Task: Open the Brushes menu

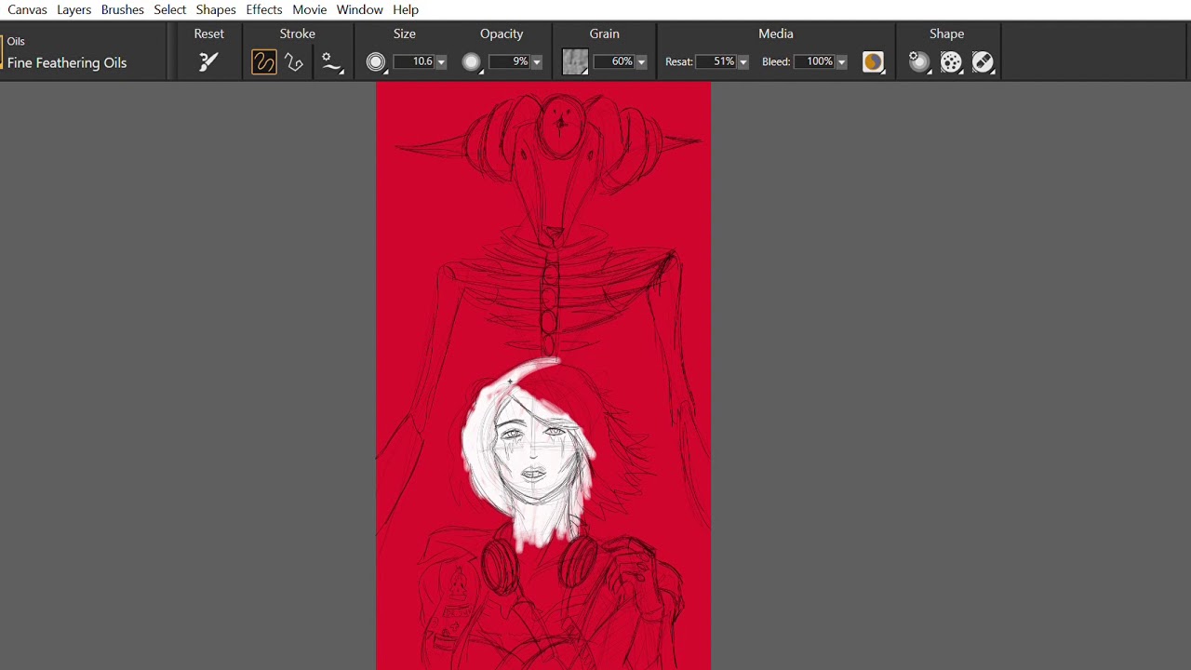Action: 123,9
